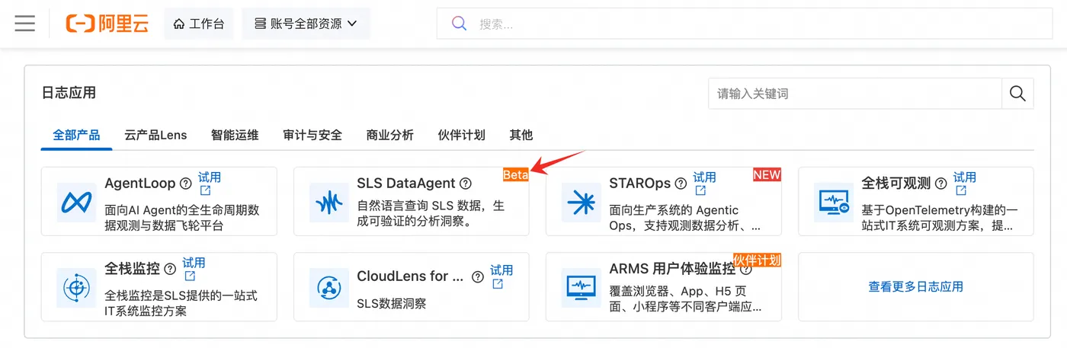Click 试用 link on STAROps card
The height and width of the screenshot is (348, 1067).
pos(704,184)
